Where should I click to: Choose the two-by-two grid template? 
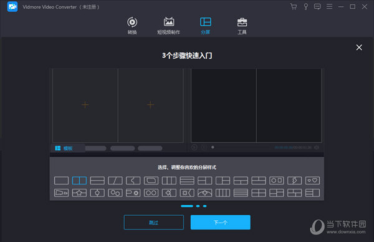(259, 193)
